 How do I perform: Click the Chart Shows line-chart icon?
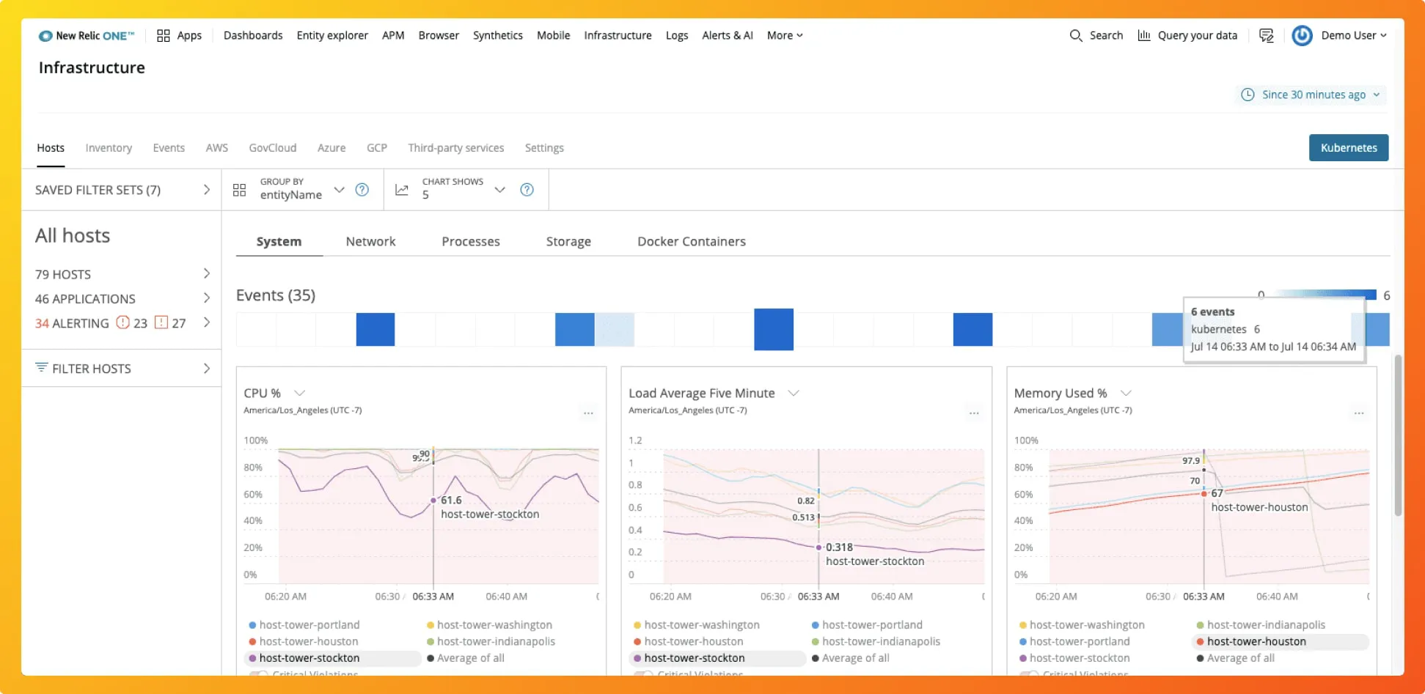(x=401, y=189)
